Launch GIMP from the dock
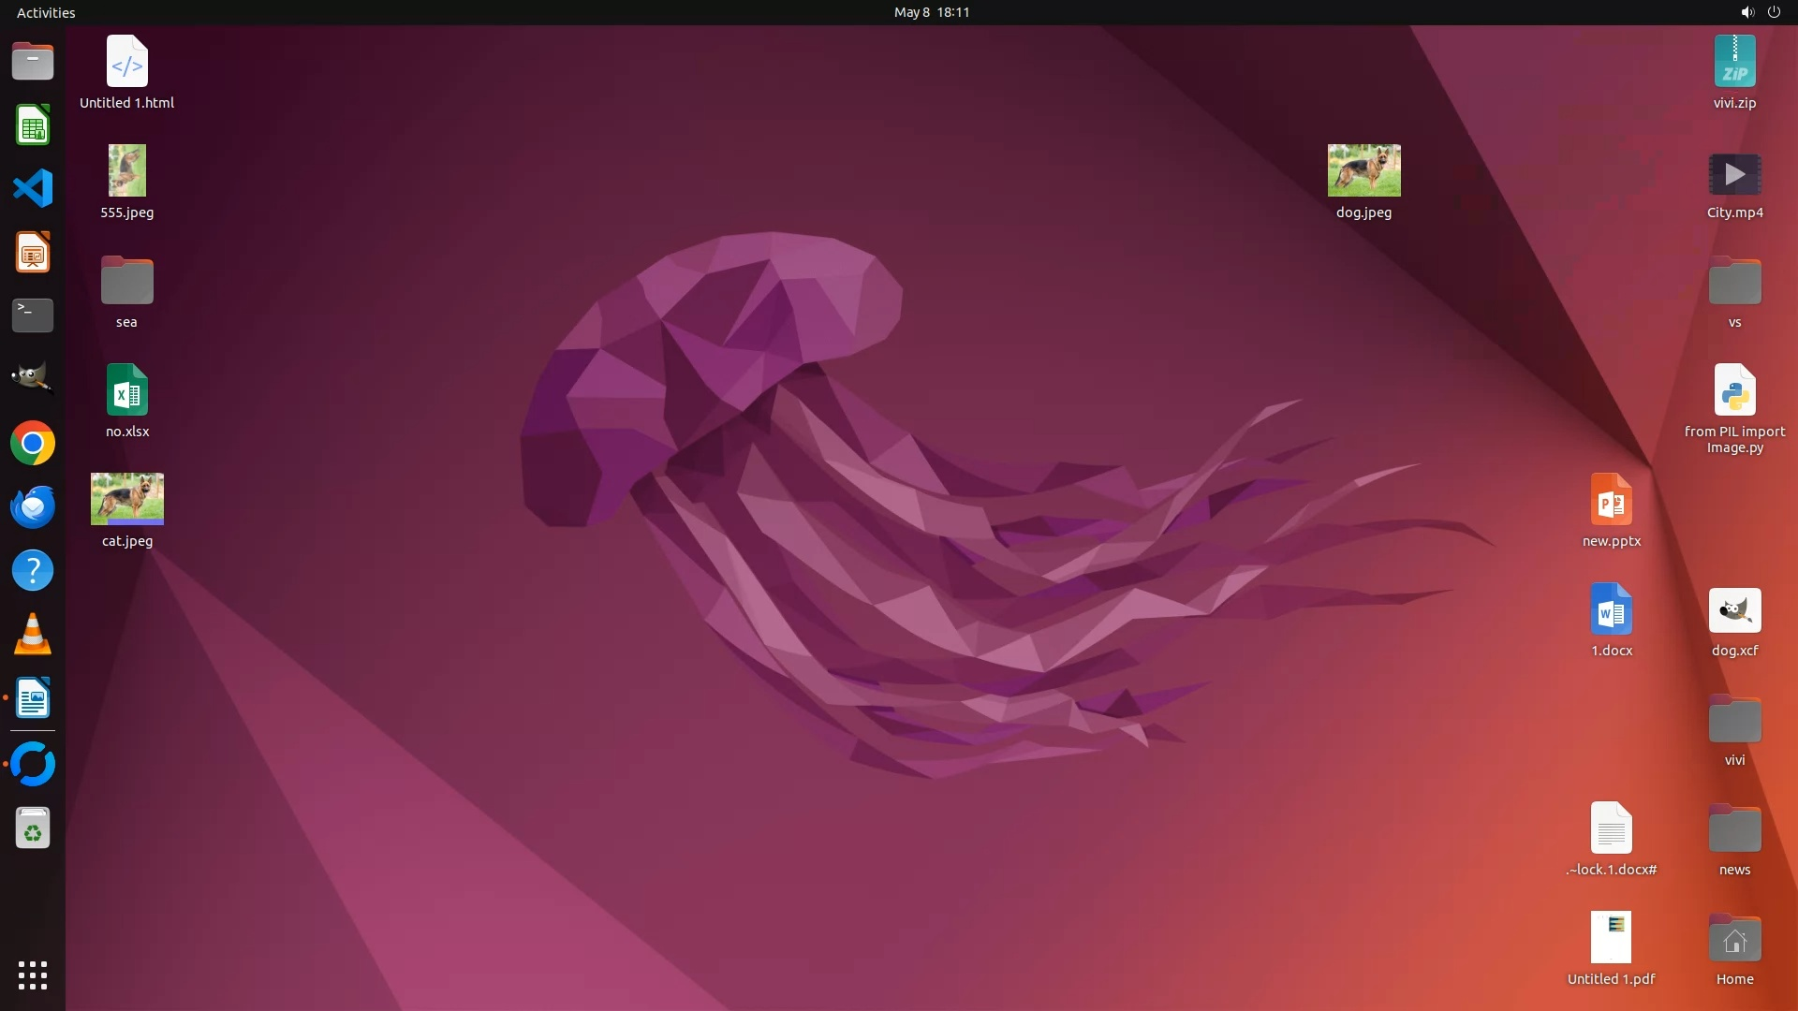 click(x=33, y=378)
